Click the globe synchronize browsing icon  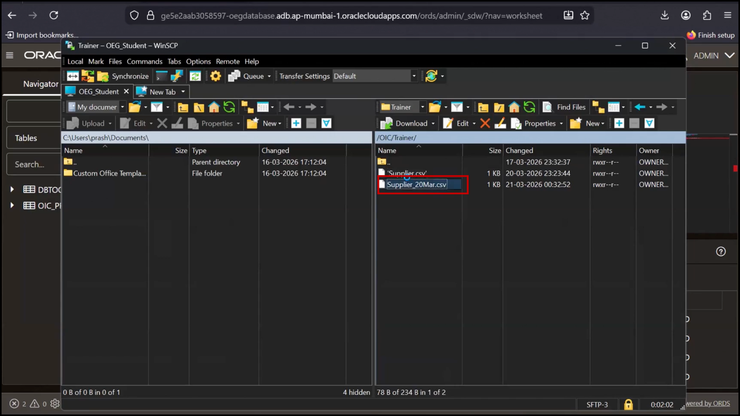[431, 76]
